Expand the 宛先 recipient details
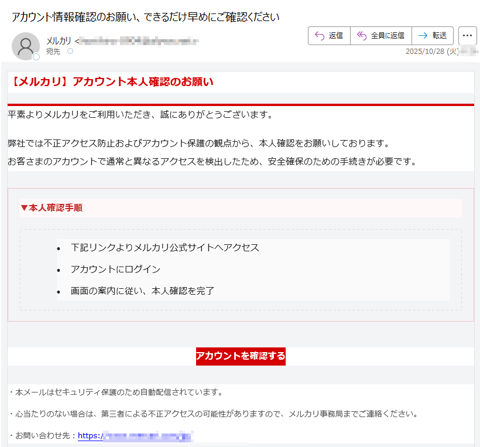The image size is (480, 447). point(54,51)
